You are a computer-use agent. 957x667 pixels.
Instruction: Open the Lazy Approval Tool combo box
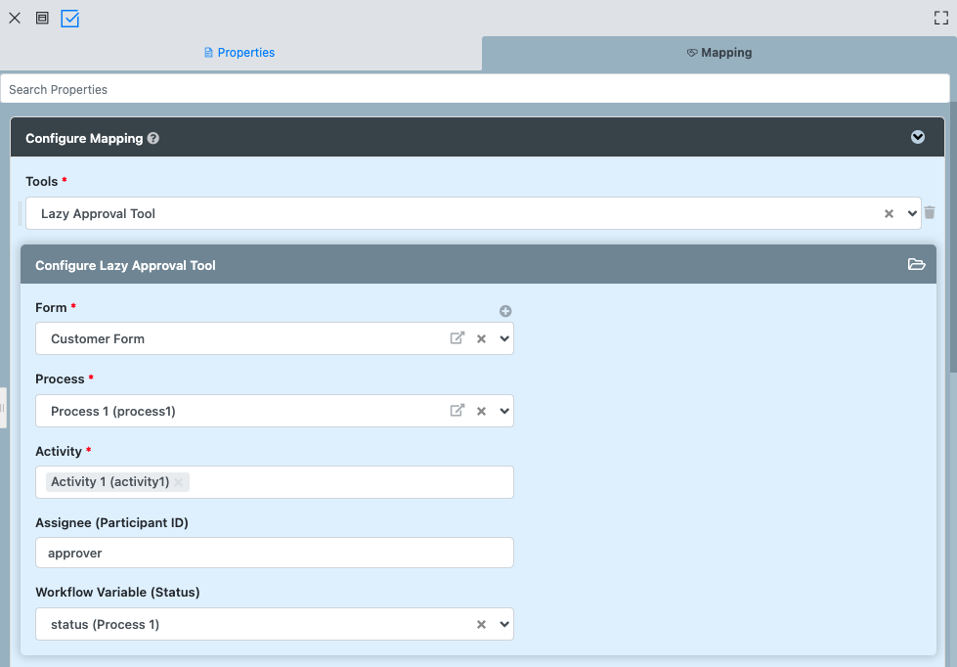click(x=473, y=214)
